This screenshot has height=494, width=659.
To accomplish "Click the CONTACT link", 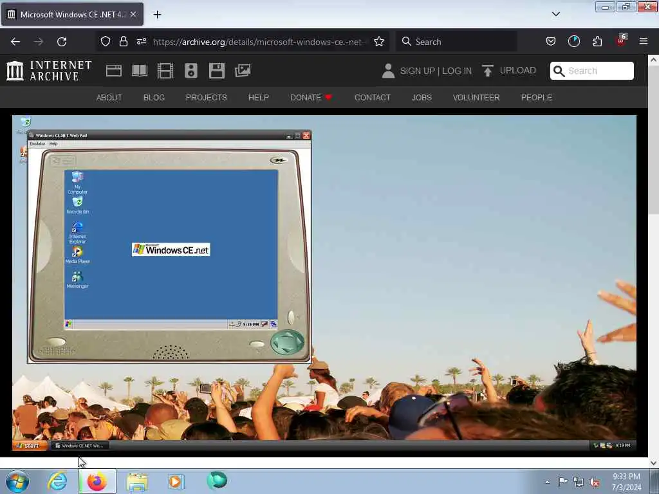I will click(x=373, y=98).
